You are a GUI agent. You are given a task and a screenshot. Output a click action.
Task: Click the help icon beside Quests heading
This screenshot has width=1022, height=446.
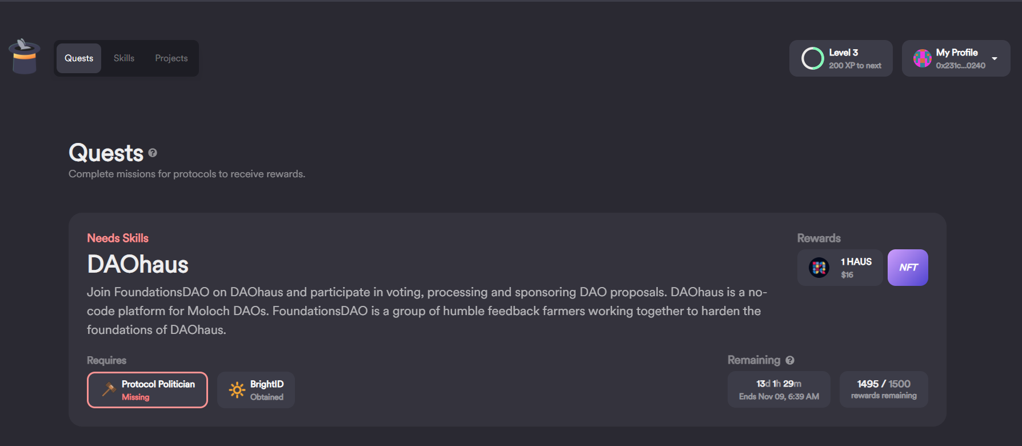pos(153,153)
